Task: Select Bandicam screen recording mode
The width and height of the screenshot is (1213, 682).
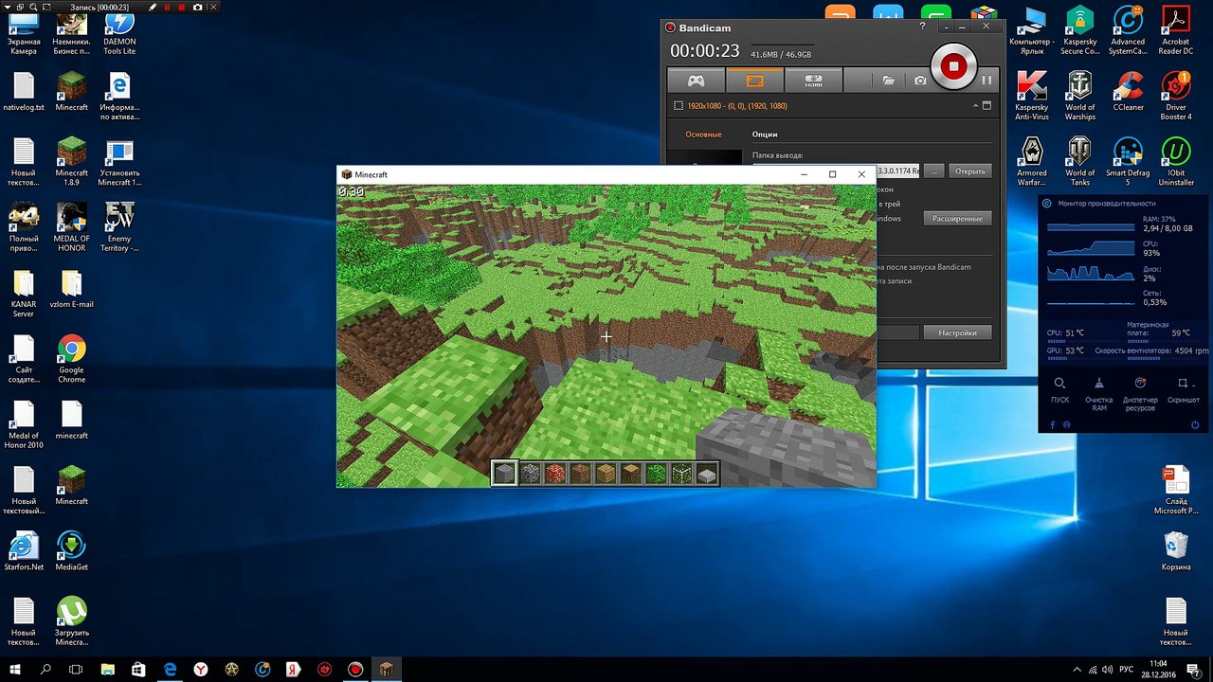Action: (754, 81)
